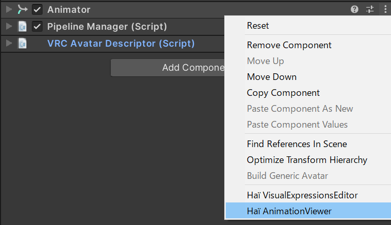Click the Pipeline Manager script icon
The width and height of the screenshot is (391, 225).
coord(22,27)
